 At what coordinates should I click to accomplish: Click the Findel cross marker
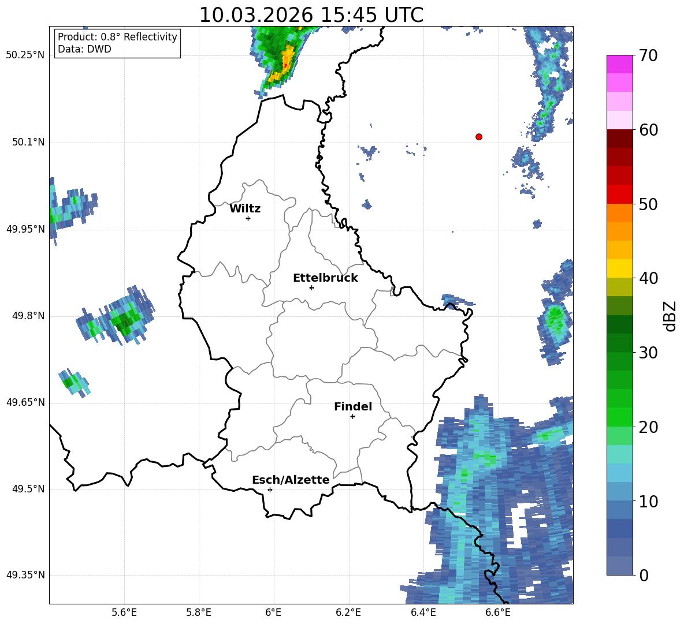[352, 417]
